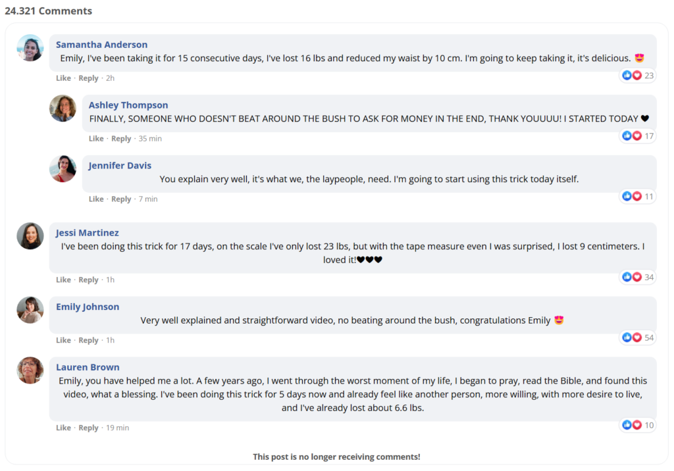
Task: Like Samantha Anderson's comment
Action: click(x=63, y=78)
